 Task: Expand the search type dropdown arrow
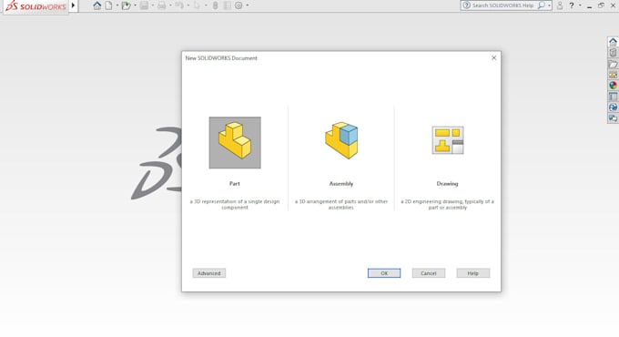click(x=549, y=5)
